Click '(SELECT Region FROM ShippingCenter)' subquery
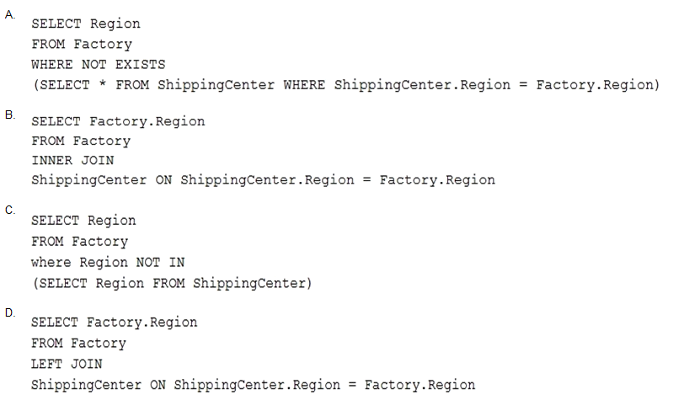The width and height of the screenshot is (684, 400). 173,284
